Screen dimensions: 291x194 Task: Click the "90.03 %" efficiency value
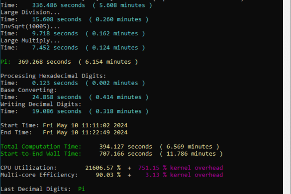[108, 175]
